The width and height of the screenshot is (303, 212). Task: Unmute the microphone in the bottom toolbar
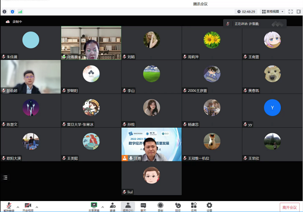point(9,207)
